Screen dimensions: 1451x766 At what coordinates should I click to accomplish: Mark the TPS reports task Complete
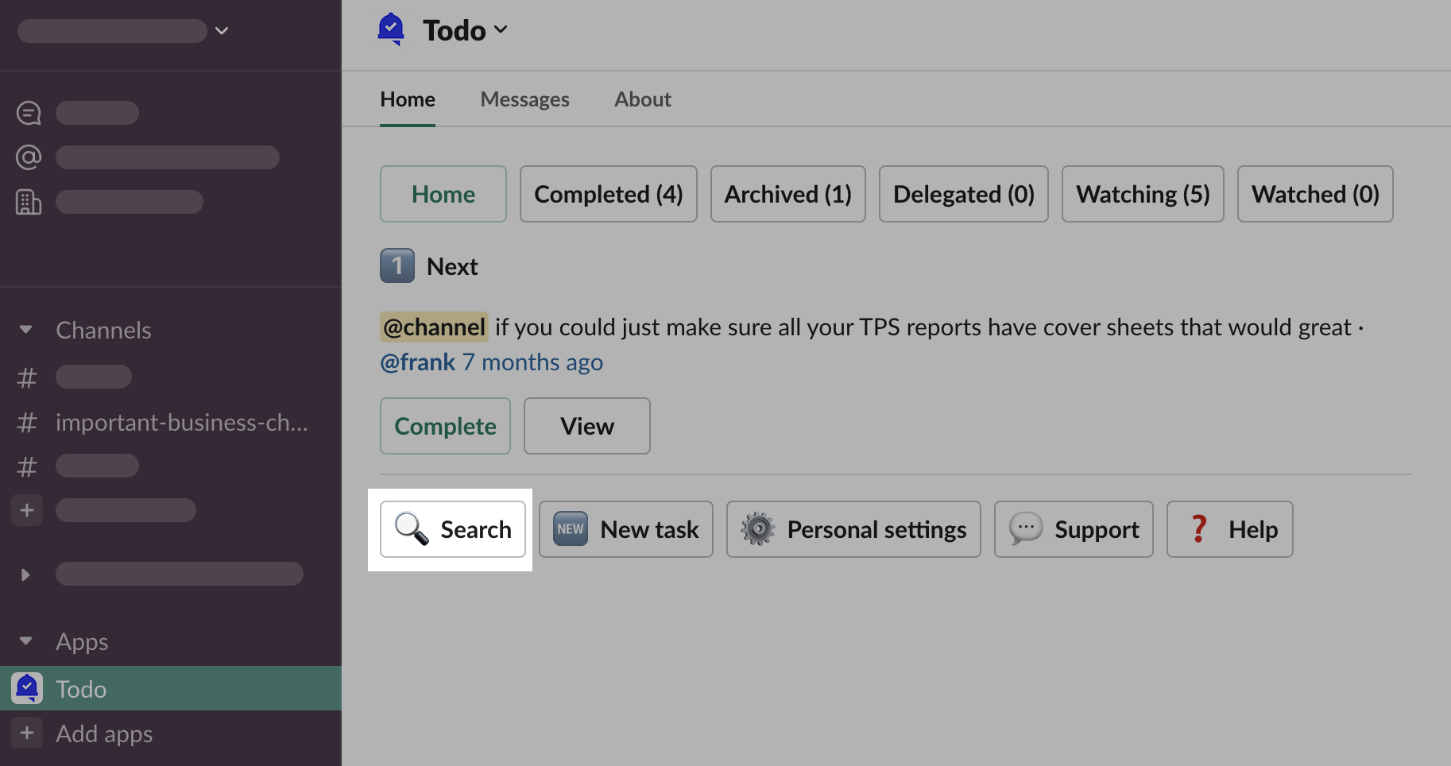click(x=445, y=426)
